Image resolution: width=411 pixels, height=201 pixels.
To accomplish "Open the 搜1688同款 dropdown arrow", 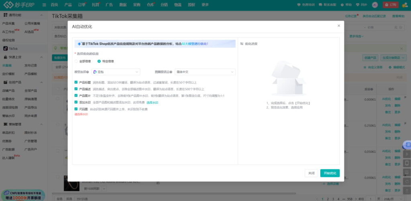I will (x=104, y=189).
